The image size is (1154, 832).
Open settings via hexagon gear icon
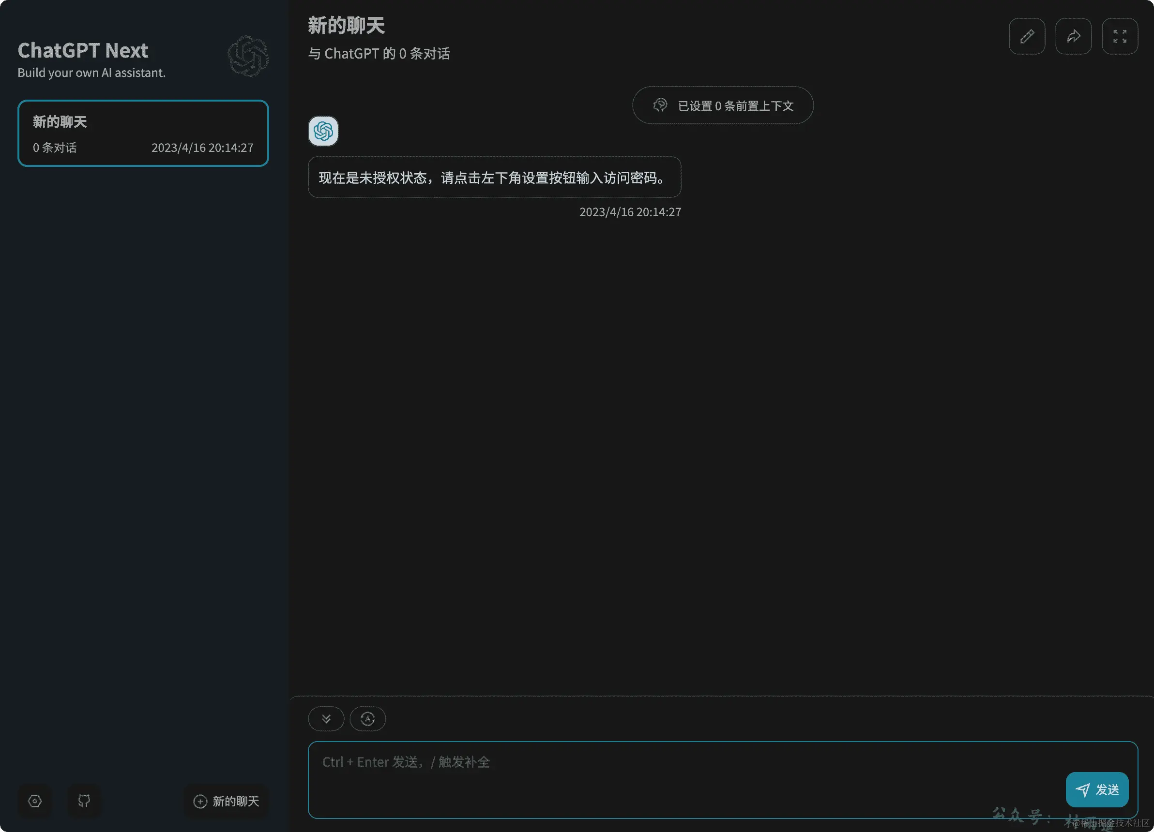coord(34,801)
